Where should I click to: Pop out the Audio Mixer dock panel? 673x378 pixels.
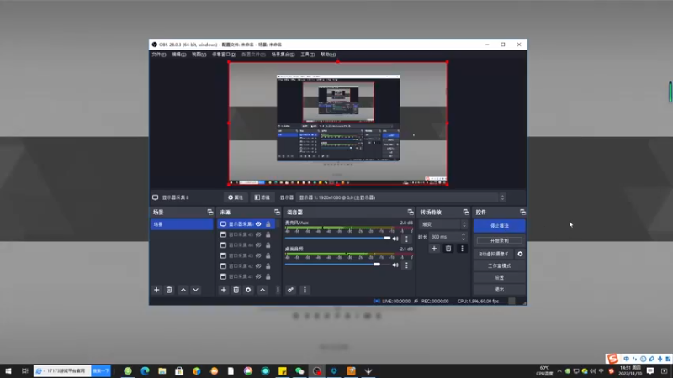[411, 213]
